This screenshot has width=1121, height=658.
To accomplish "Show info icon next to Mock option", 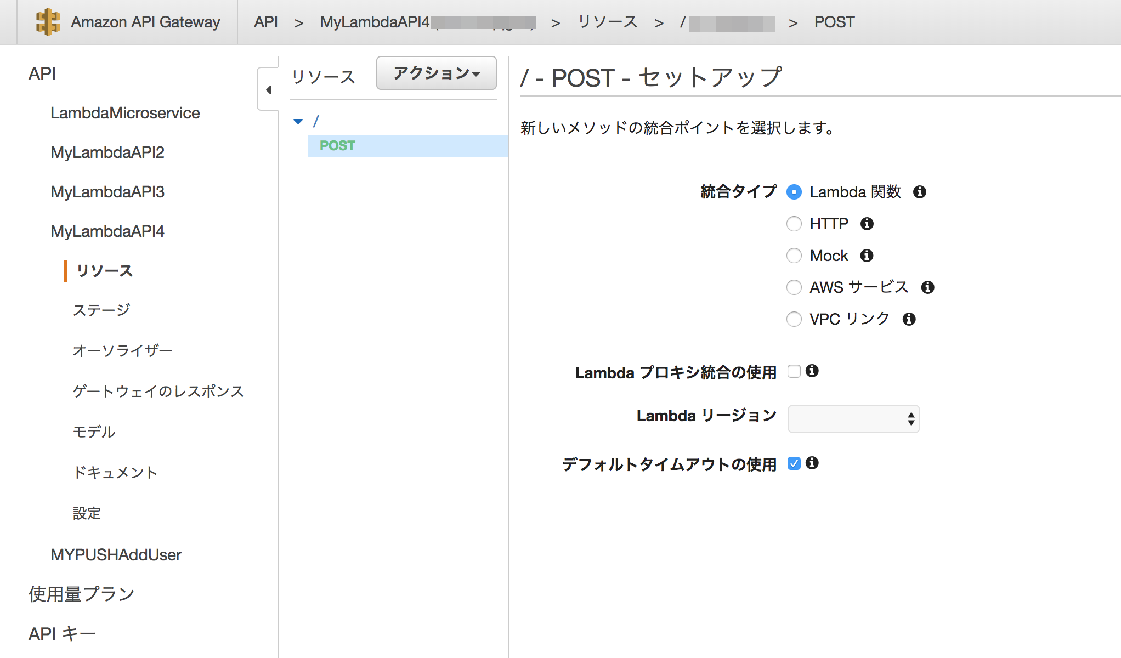I will tap(867, 256).
